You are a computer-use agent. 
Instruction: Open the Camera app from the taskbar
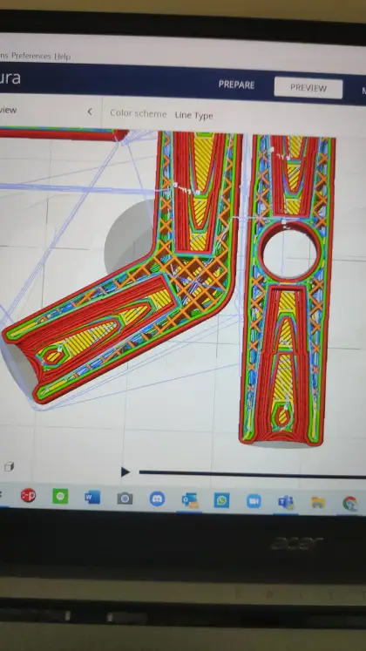click(x=125, y=498)
